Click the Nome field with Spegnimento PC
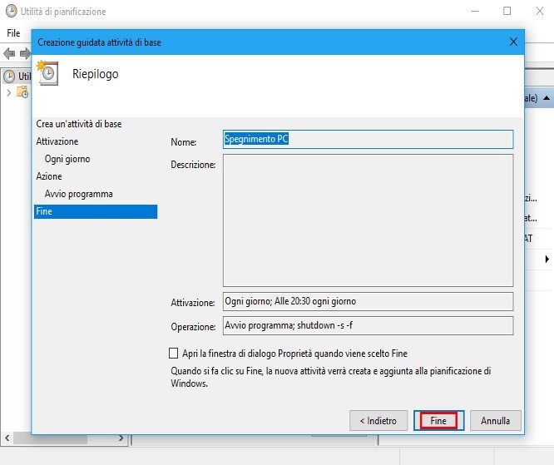 click(x=368, y=140)
